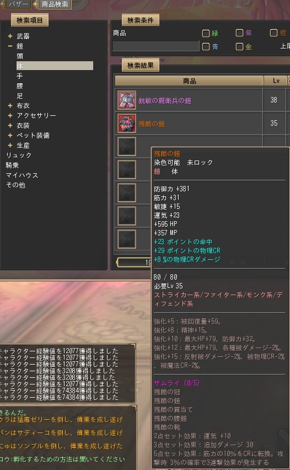290x470 pixels.
Task: Enable the 緑 quality checkbox
Action: click(x=206, y=33)
